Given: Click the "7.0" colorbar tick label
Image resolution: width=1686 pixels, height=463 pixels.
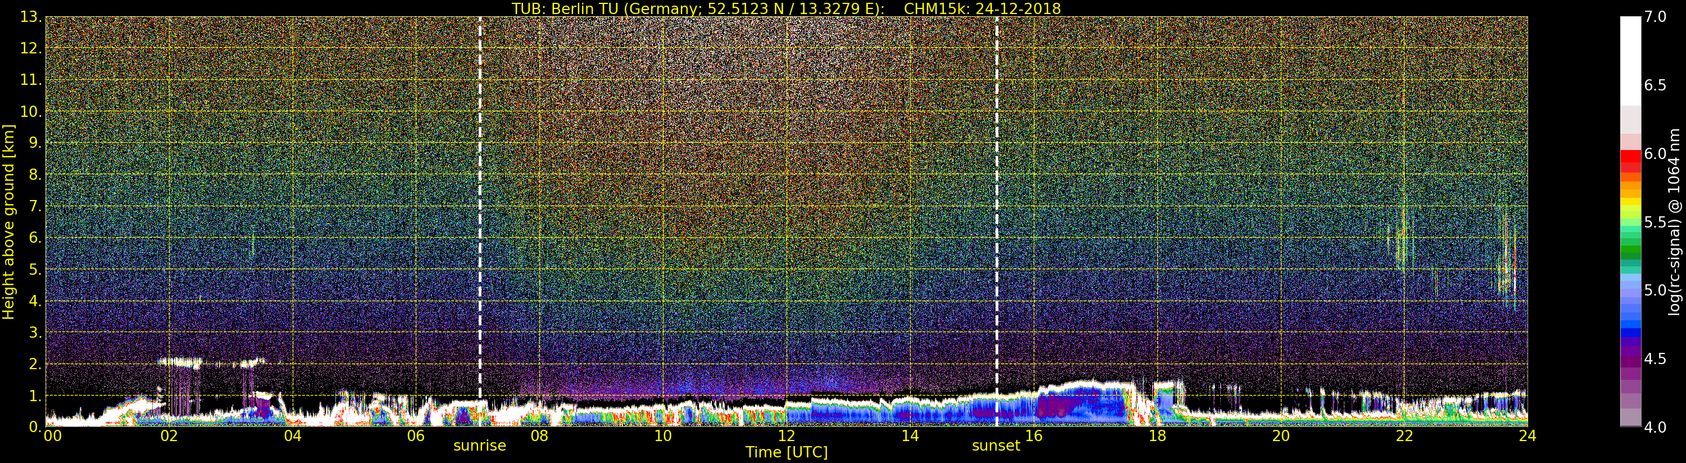Looking at the screenshot, I should point(1655,17).
